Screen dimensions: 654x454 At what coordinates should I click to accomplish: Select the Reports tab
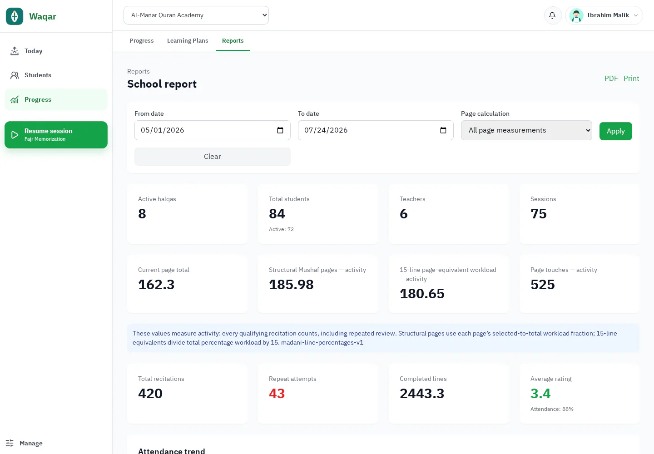(x=233, y=41)
